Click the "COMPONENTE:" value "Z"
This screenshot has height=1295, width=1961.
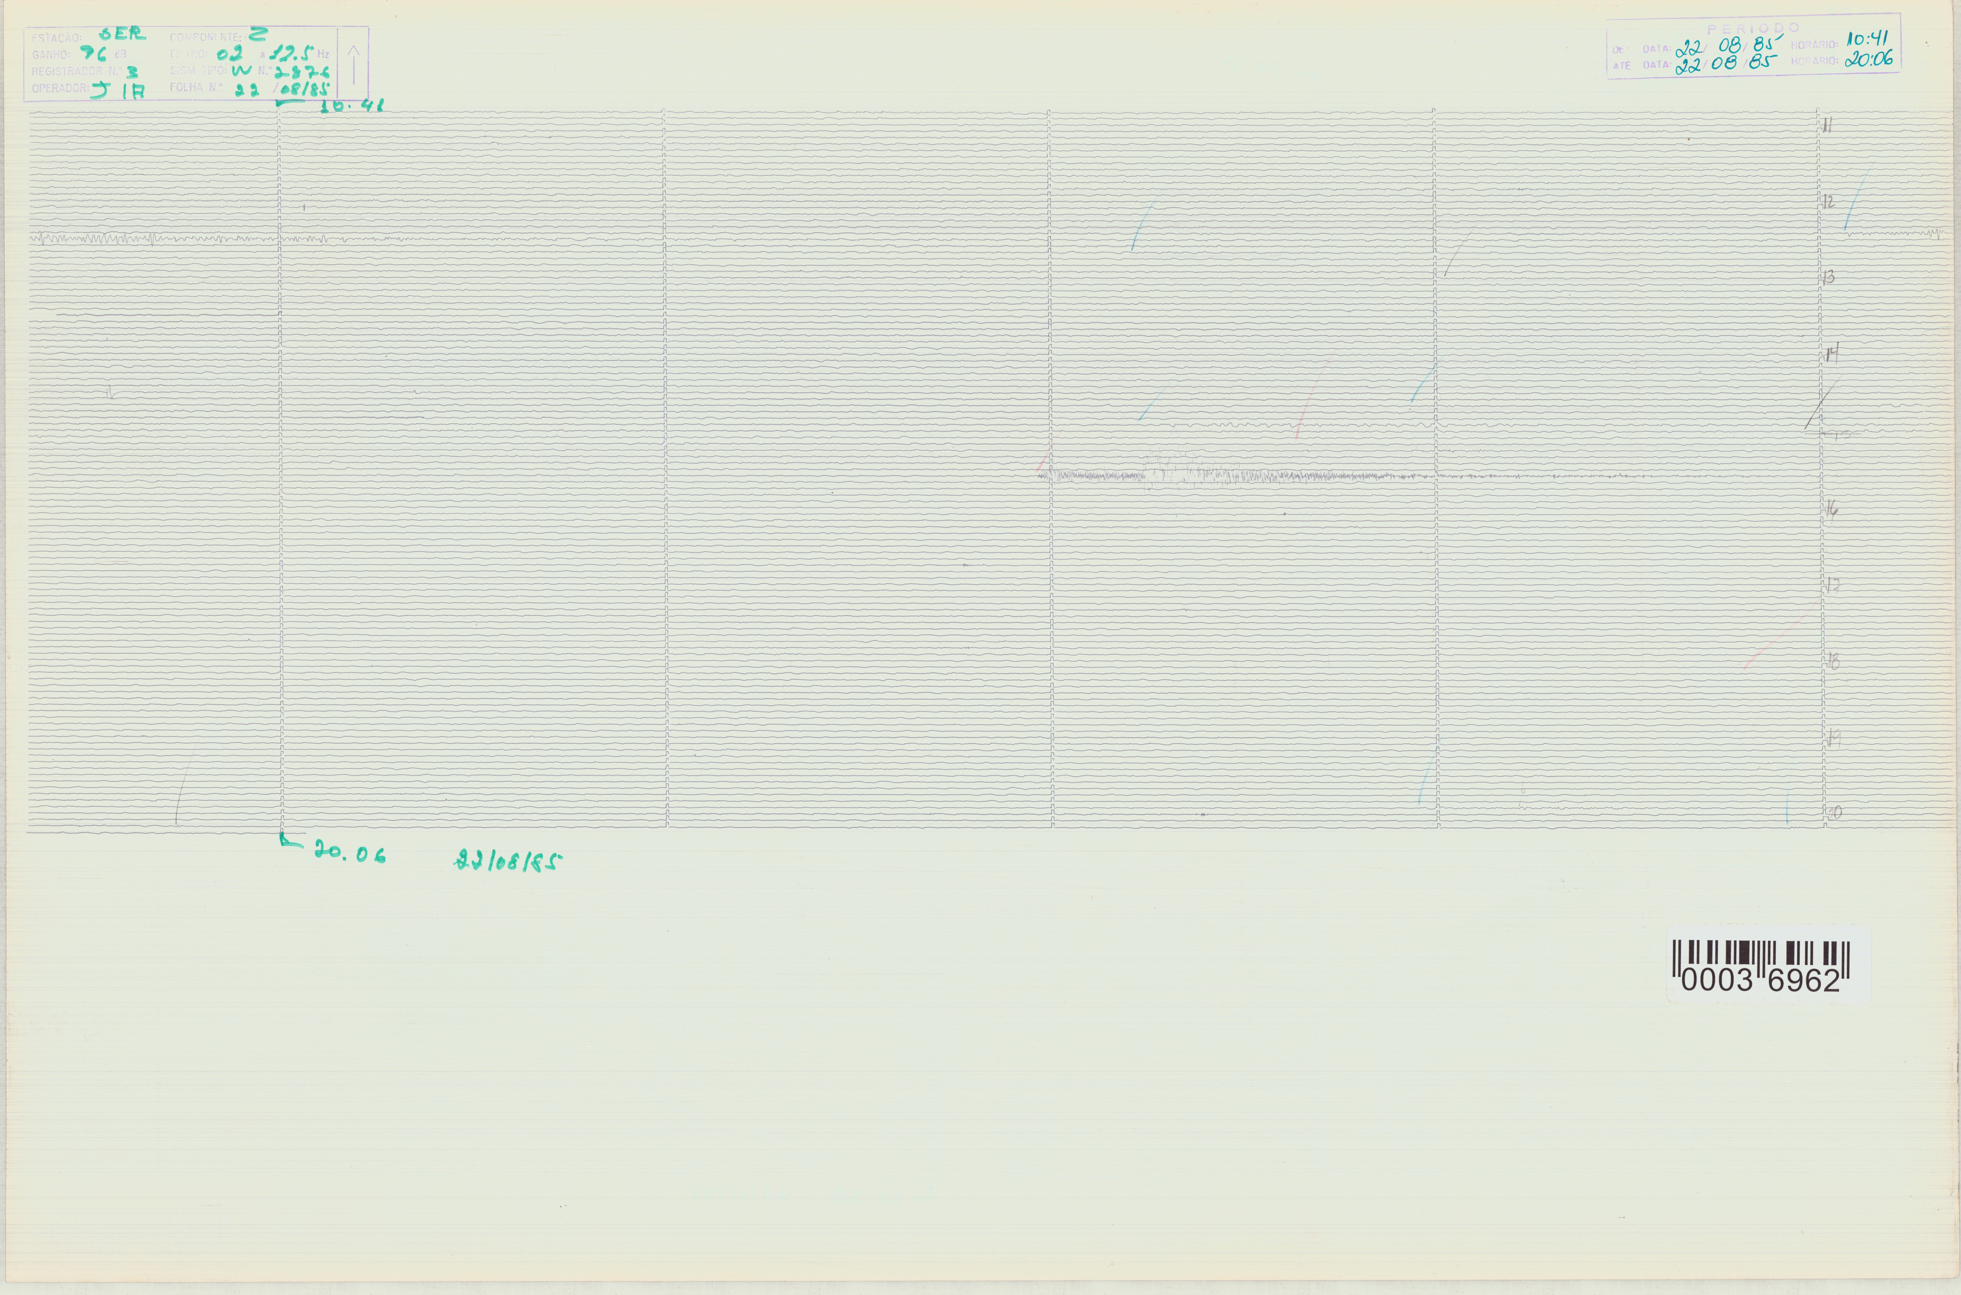258,34
